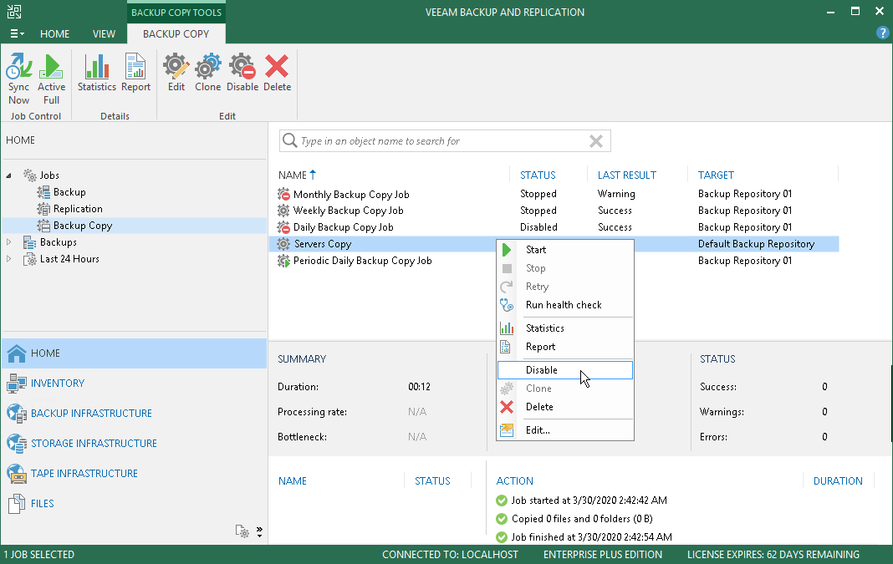893x564 pixels.
Task: Click the DURATION column header
Action: pos(838,481)
